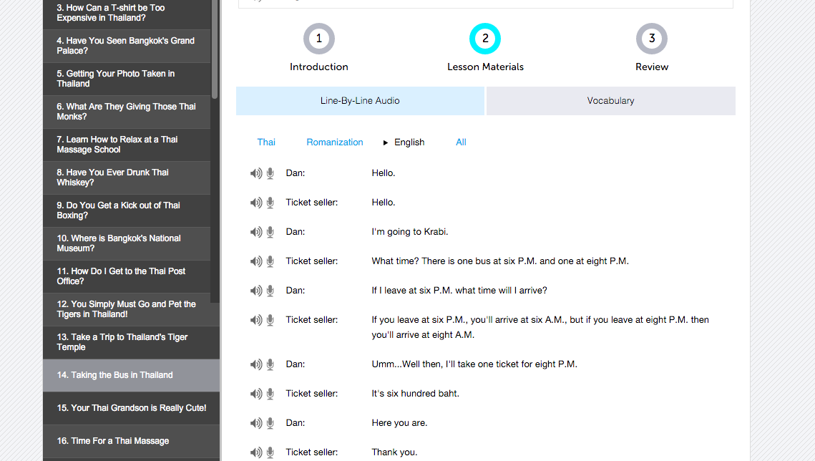Click microphone next to "What time?" line

coord(270,261)
